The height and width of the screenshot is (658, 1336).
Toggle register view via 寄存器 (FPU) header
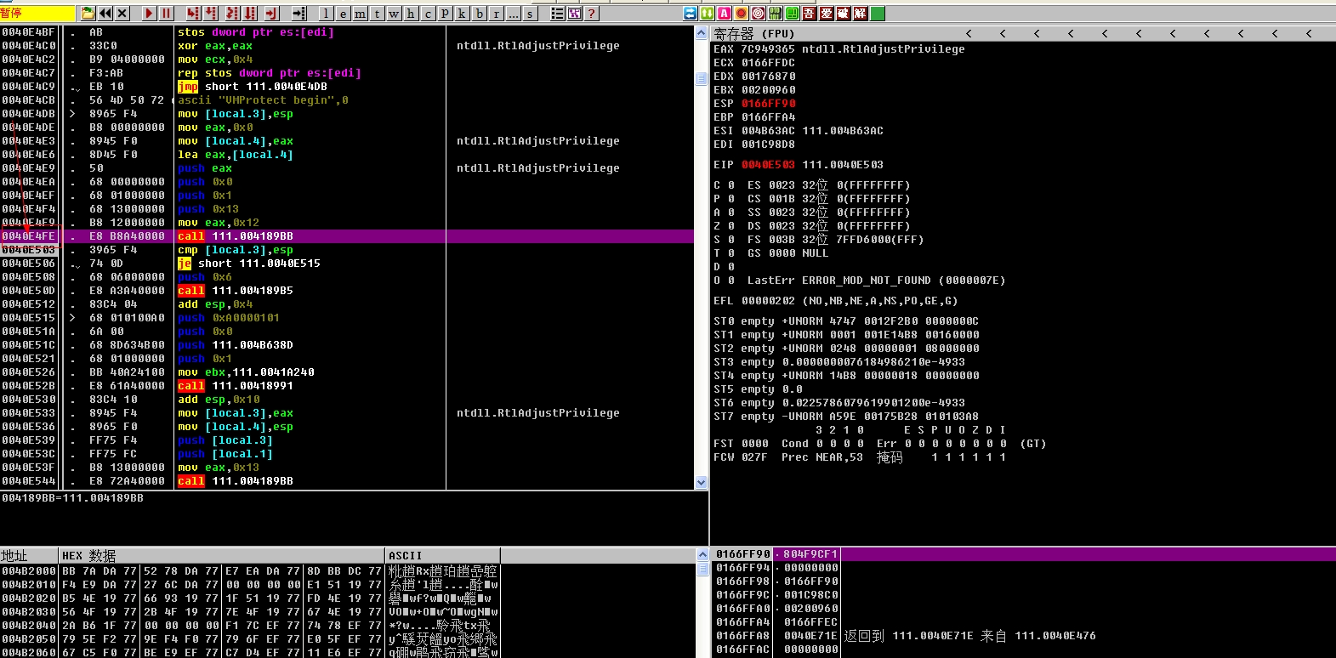click(x=753, y=34)
